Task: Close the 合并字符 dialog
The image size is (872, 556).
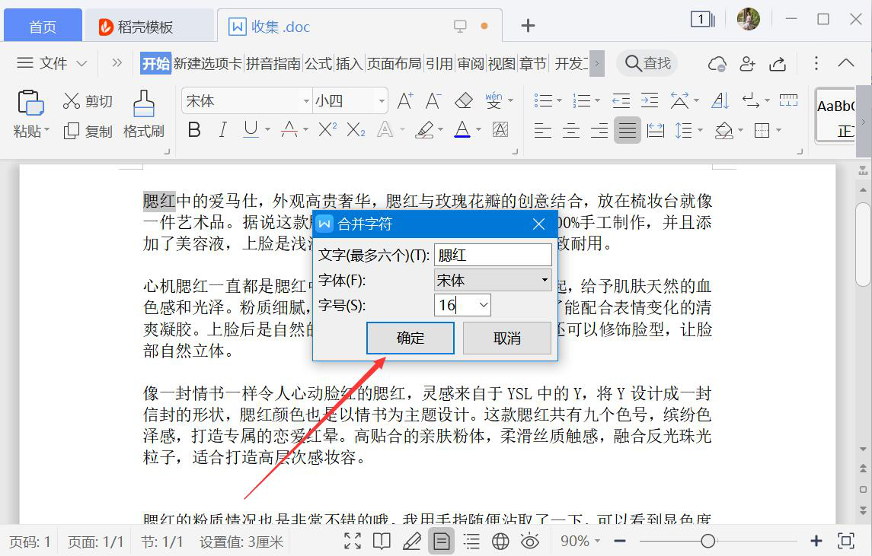Action: 538,224
